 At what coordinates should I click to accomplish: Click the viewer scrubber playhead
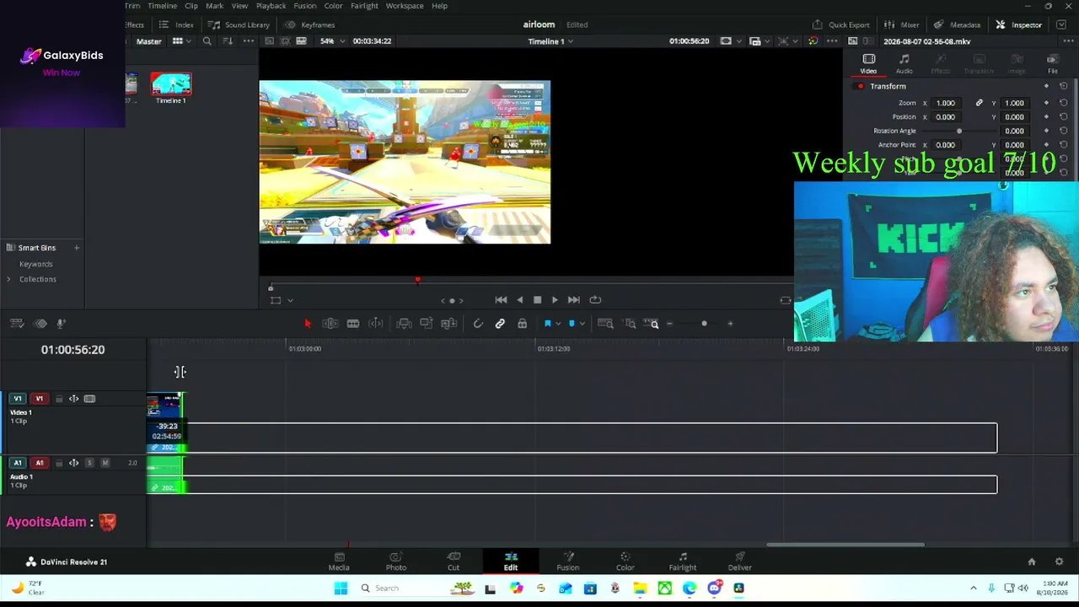click(417, 280)
